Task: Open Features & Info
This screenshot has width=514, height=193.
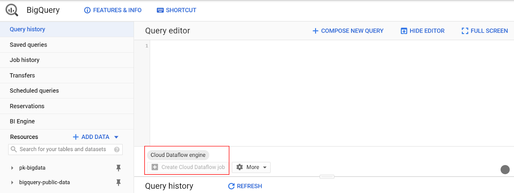Action: (x=113, y=10)
